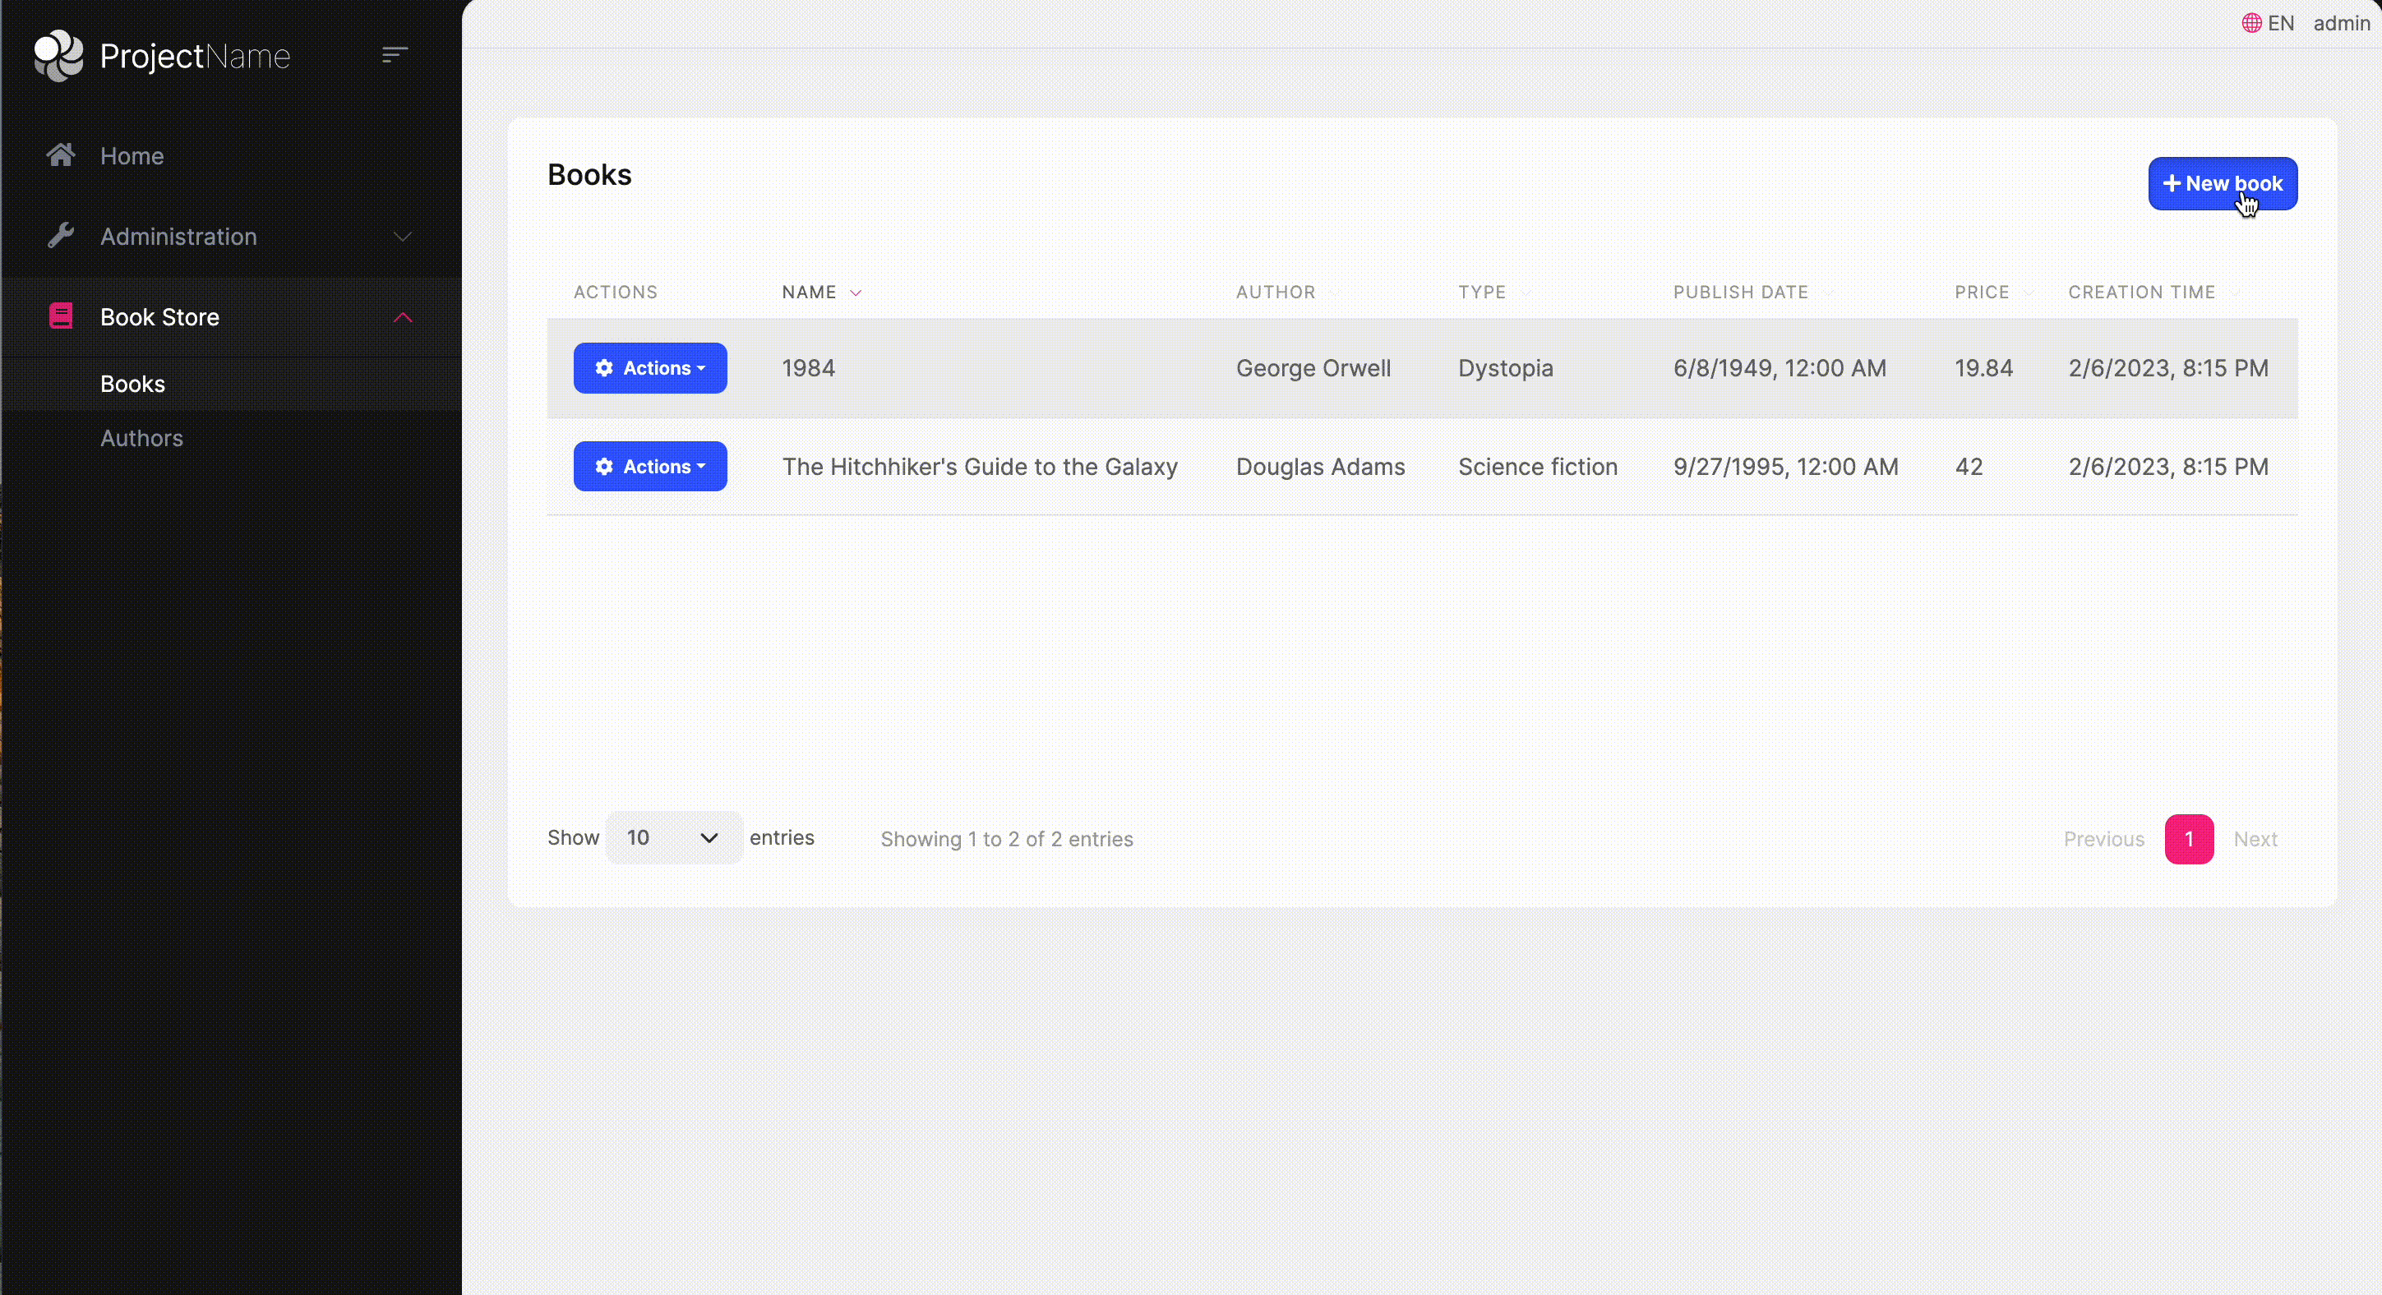The image size is (2382, 1295).
Task: Click gear icon in Hitchhiker's Actions button
Action: pos(604,467)
